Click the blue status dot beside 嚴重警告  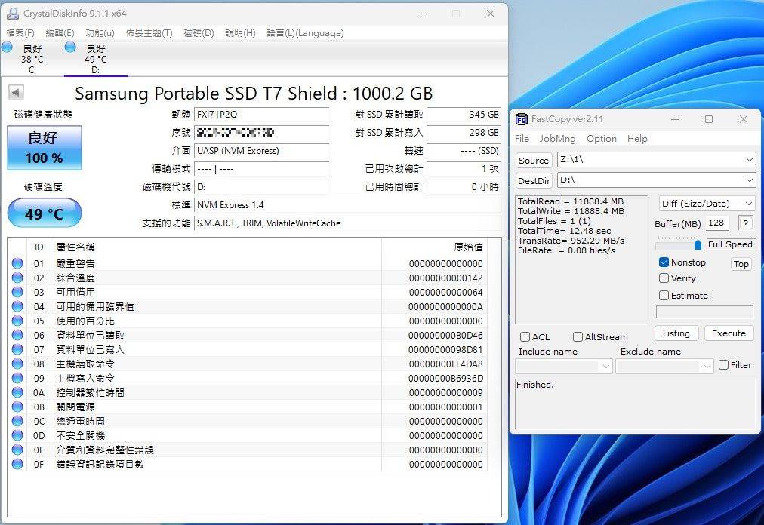click(17, 263)
